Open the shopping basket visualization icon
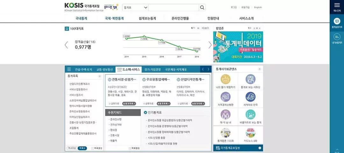344x153 pixels. [226, 79]
